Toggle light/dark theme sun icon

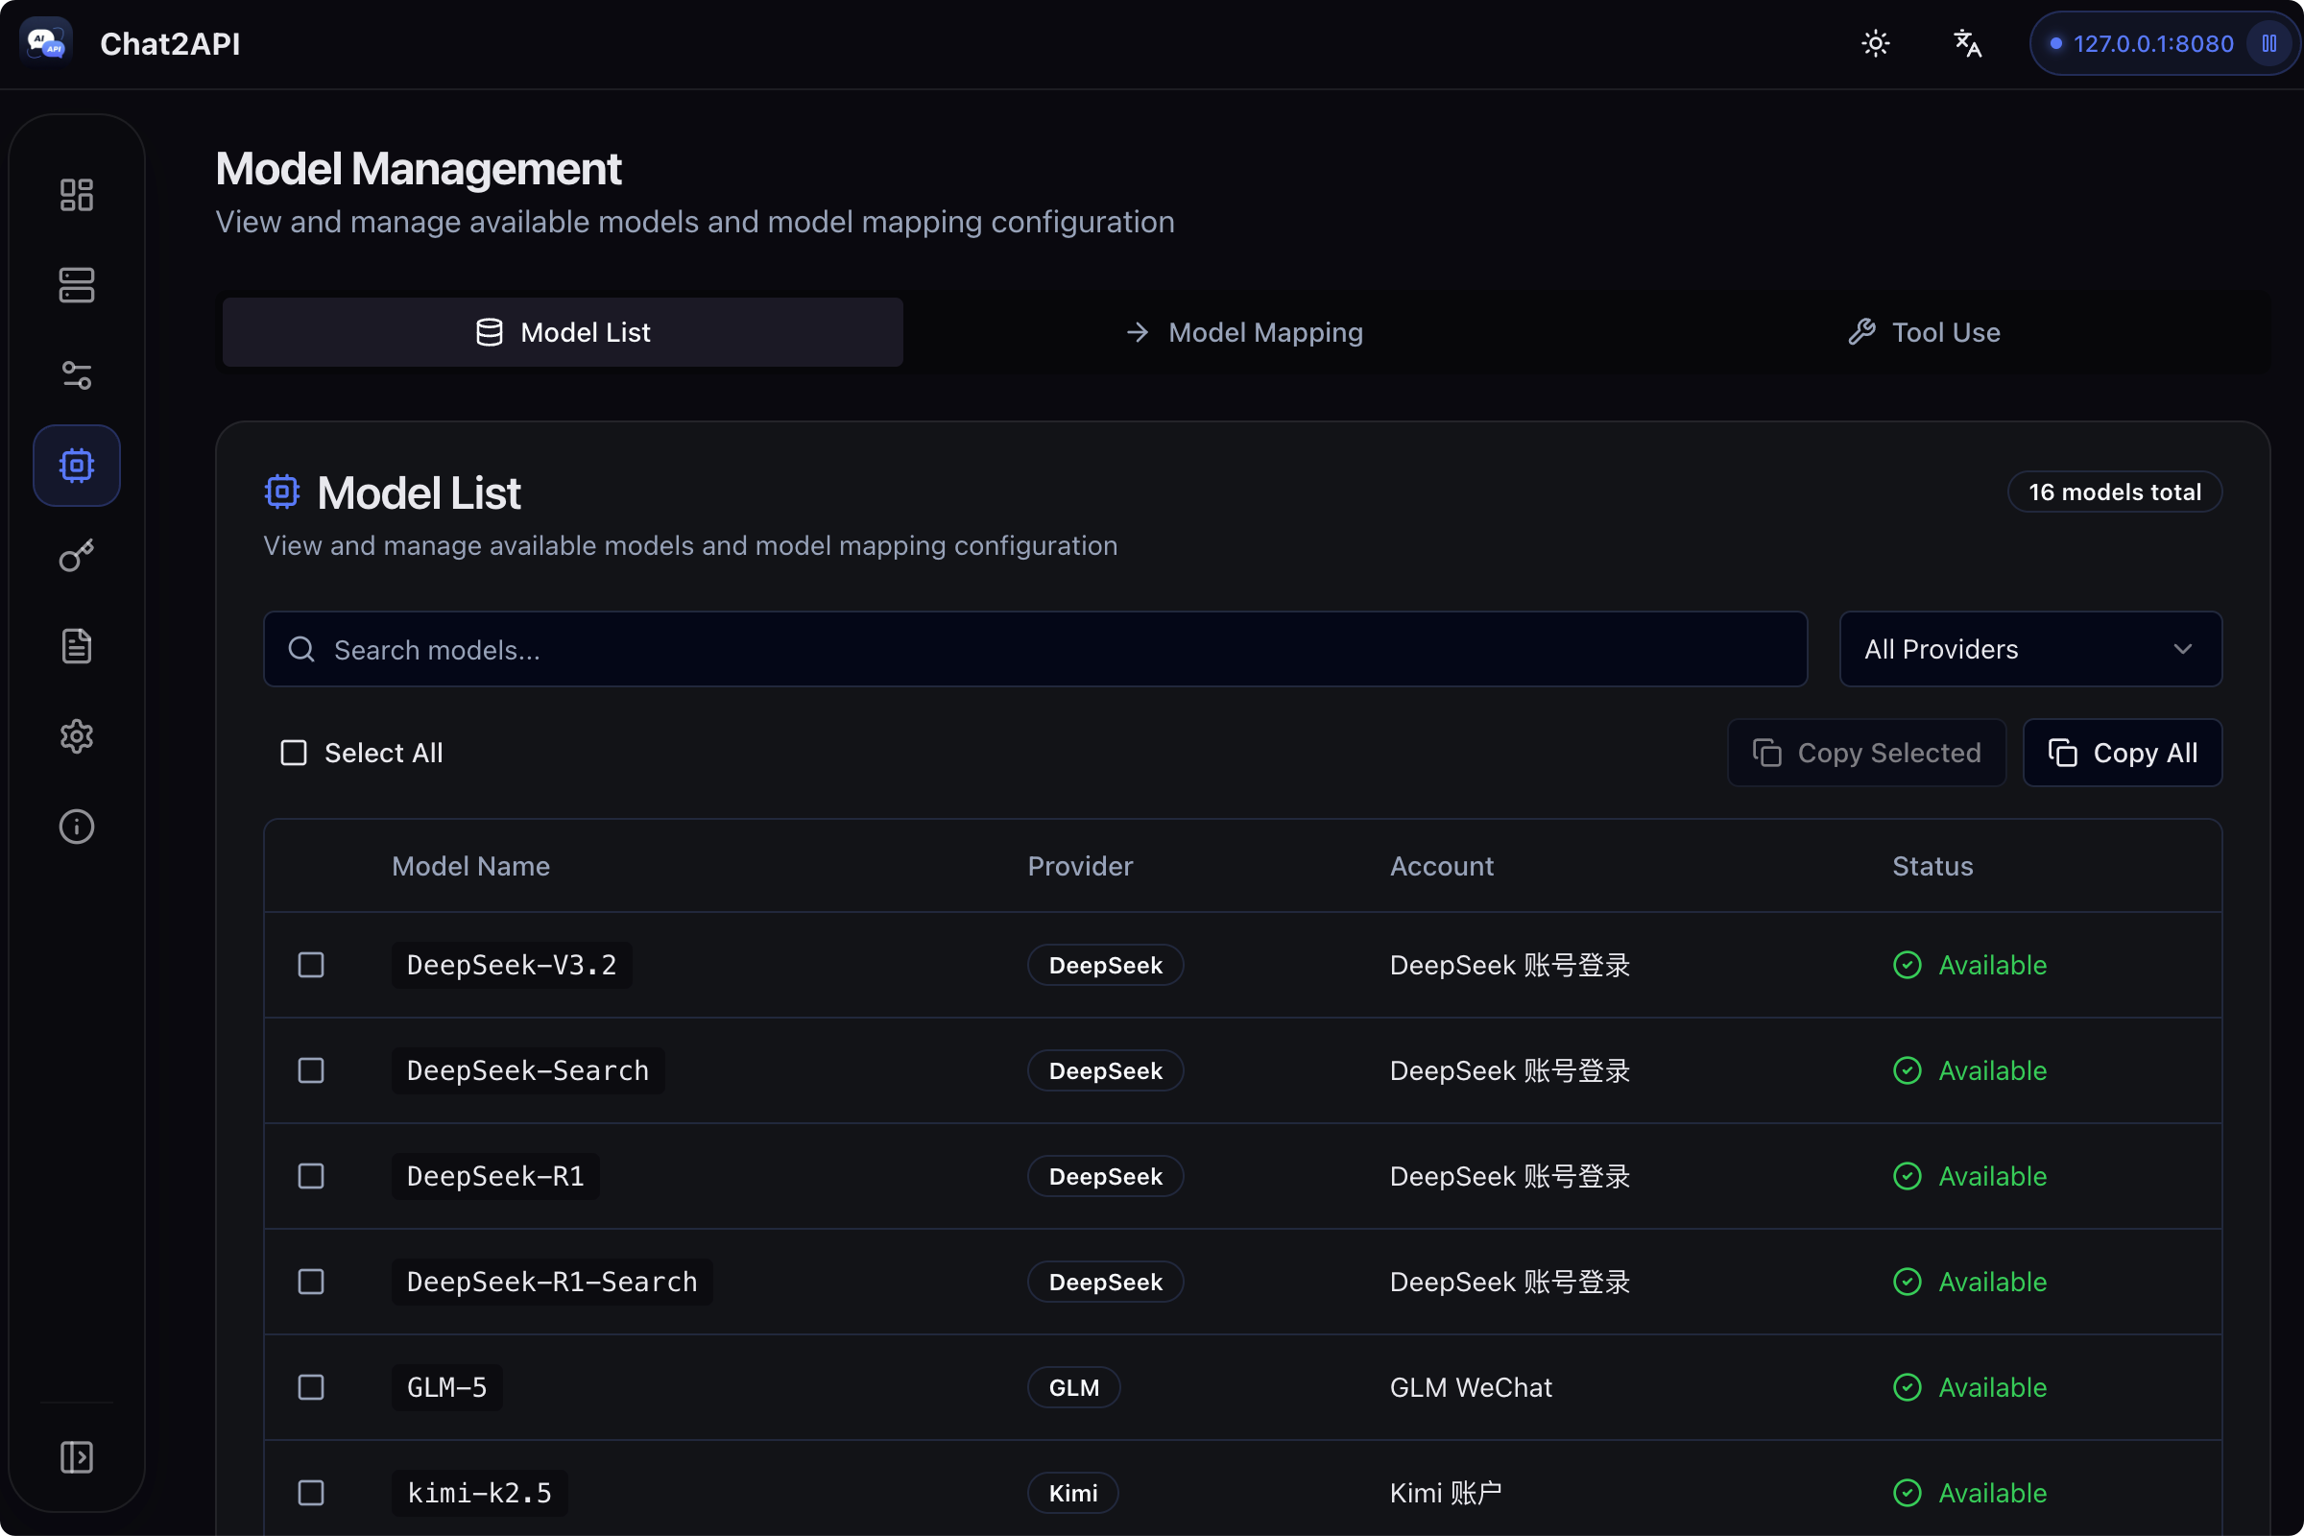pos(1875,44)
